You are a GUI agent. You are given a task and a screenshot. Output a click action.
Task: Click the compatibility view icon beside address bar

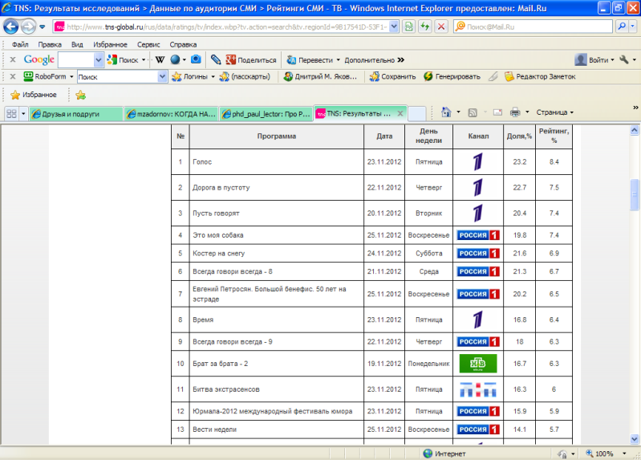point(408,27)
